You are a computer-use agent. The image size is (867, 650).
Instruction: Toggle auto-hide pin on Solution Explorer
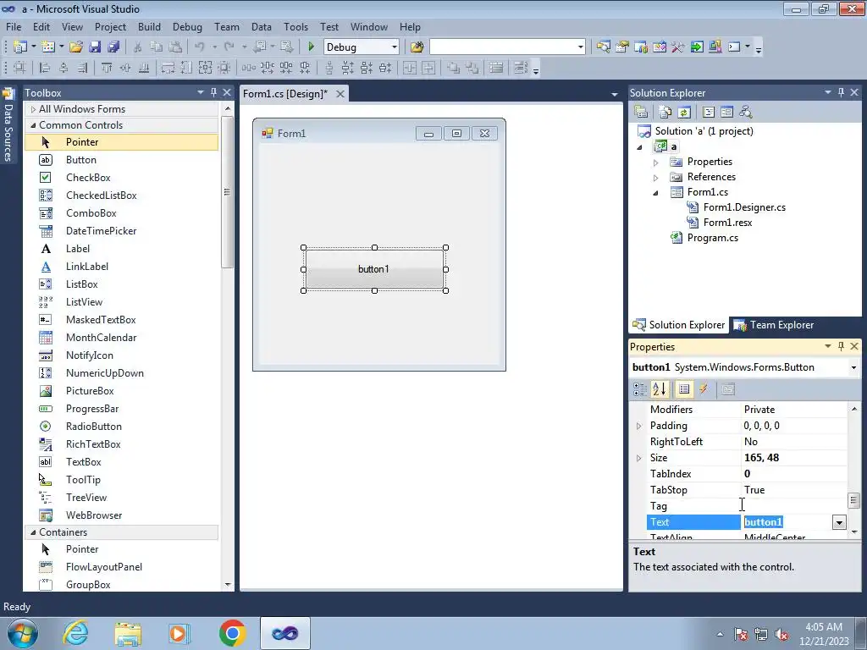[841, 93]
